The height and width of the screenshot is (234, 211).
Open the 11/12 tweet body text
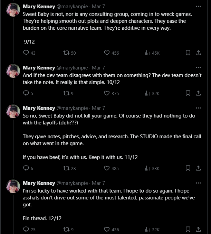[x=111, y=137]
